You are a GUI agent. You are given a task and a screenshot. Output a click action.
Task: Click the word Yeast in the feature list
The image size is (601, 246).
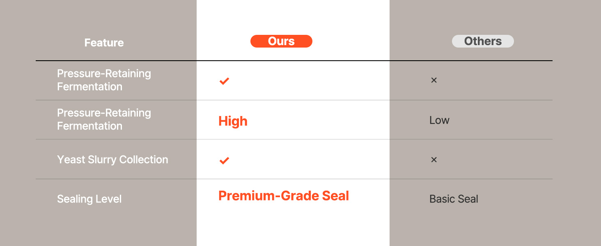tap(71, 159)
